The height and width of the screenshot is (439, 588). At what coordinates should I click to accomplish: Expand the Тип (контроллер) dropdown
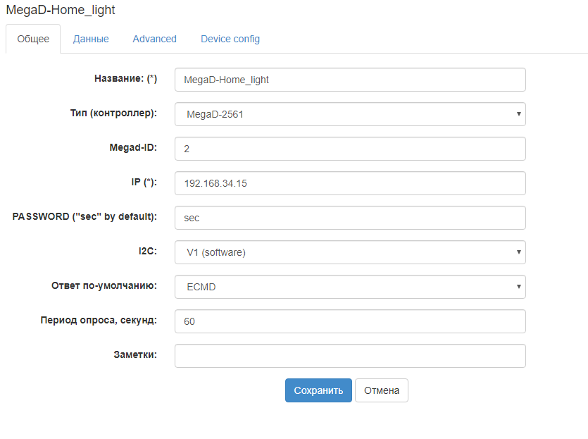pos(350,114)
